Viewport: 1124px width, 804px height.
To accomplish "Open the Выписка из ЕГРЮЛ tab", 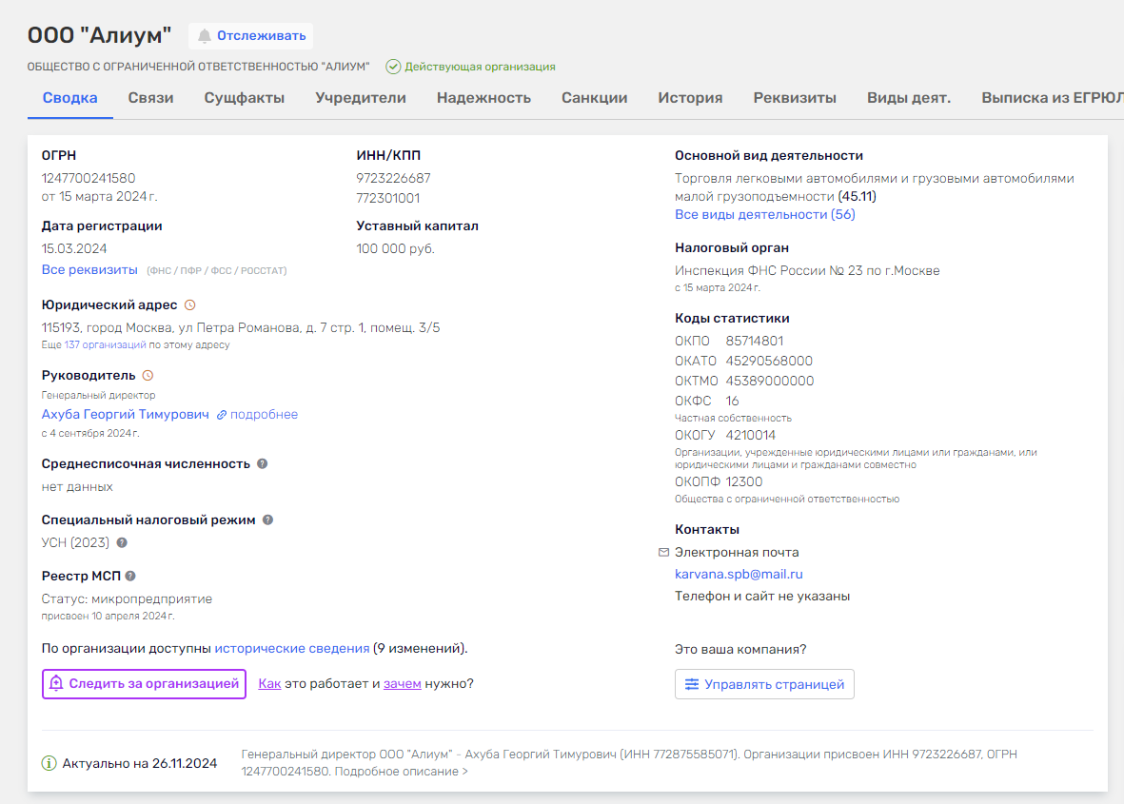I will [1053, 98].
